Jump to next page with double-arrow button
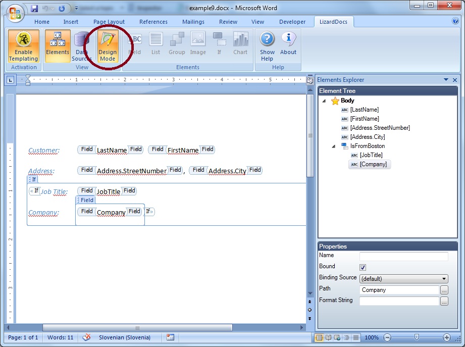Viewport: 465px width, 347px height. click(x=309, y=319)
